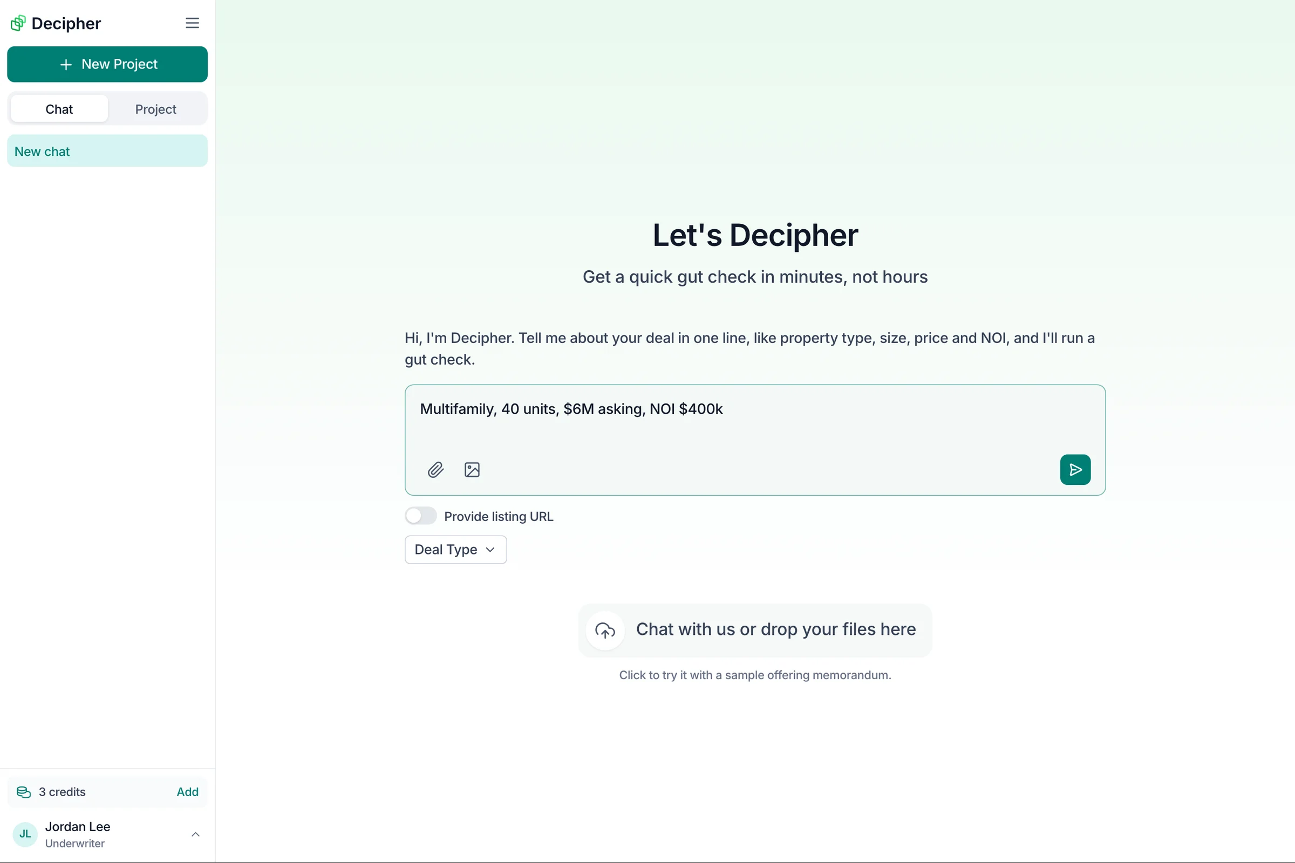Image resolution: width=1295 pixels, height=863 pixels.
Task: Click the Underwriter role text
Action: (x=75, y=843)
